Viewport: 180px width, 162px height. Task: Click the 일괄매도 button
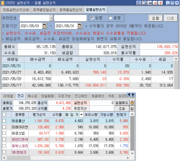tap(122, 103)
